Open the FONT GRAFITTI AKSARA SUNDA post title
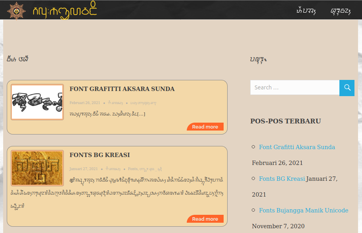The image size is (362, 233). 122,89
